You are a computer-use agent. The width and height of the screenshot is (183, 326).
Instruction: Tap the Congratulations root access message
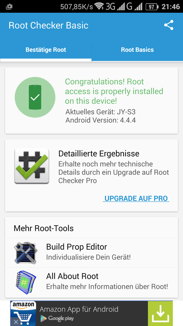point(114,91)
